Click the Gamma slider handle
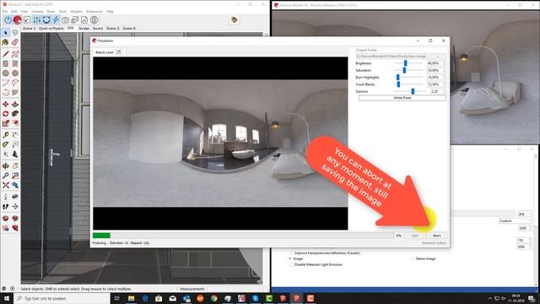 [413, 91]
